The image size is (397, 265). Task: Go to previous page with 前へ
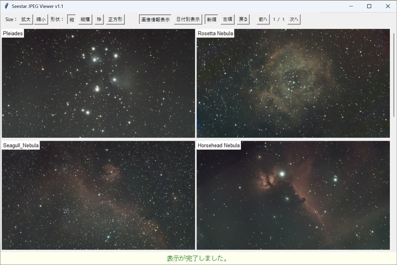click(262, 19)
